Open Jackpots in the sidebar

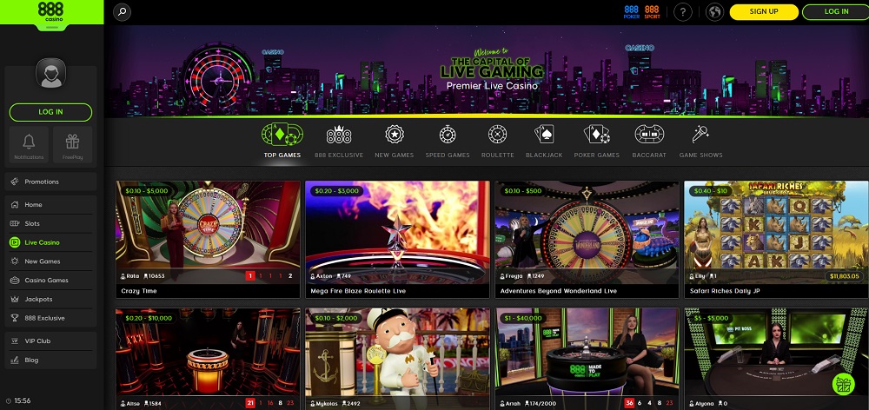point(50,299)
